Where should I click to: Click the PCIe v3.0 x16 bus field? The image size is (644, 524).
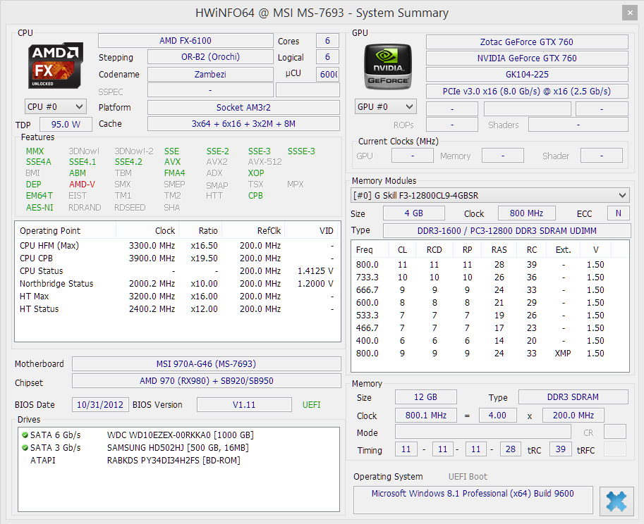[527, 92]
